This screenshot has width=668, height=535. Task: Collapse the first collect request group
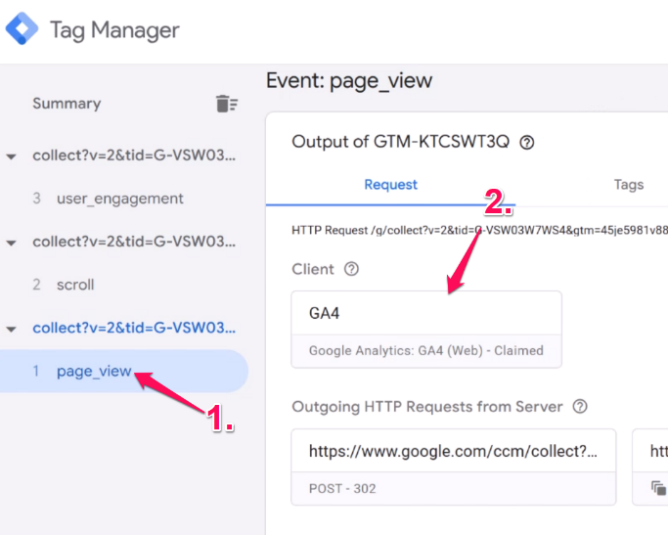[12, 156]
